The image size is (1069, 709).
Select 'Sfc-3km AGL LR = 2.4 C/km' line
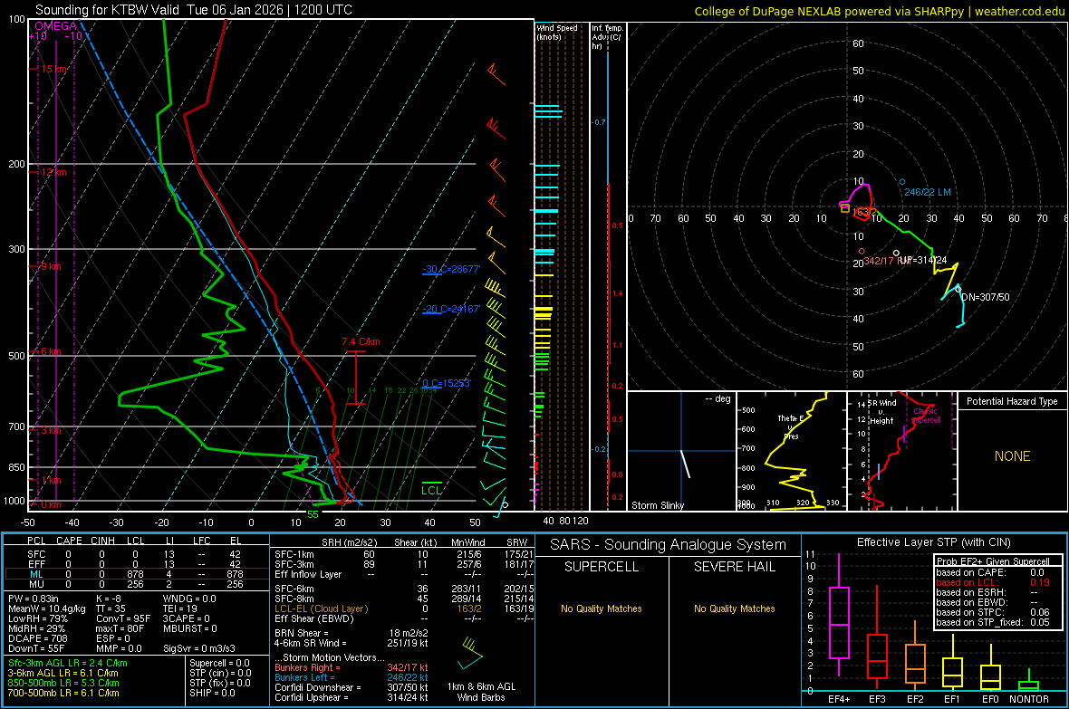(x=68, y=663)
